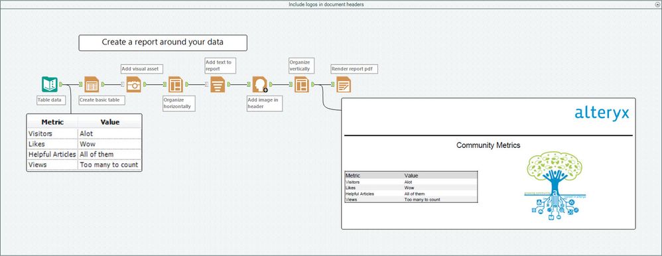Click the 'Metric' header in the report preview table

coord(353,175)
